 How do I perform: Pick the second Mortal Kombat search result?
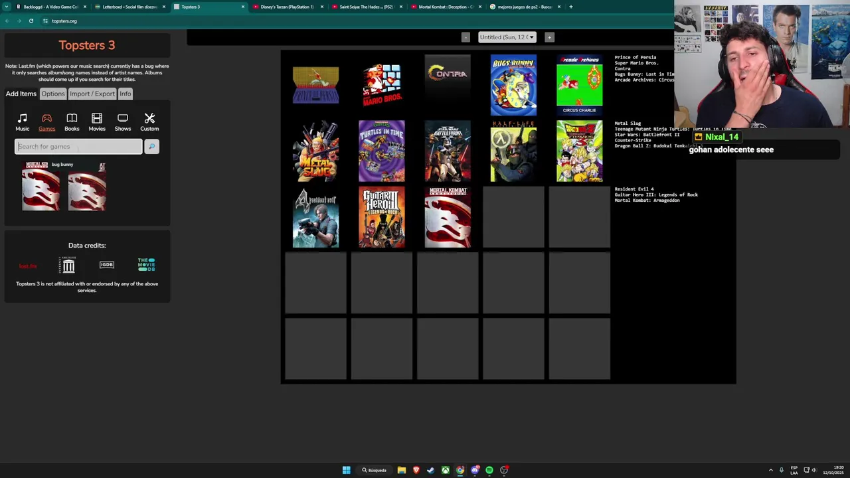87,186
